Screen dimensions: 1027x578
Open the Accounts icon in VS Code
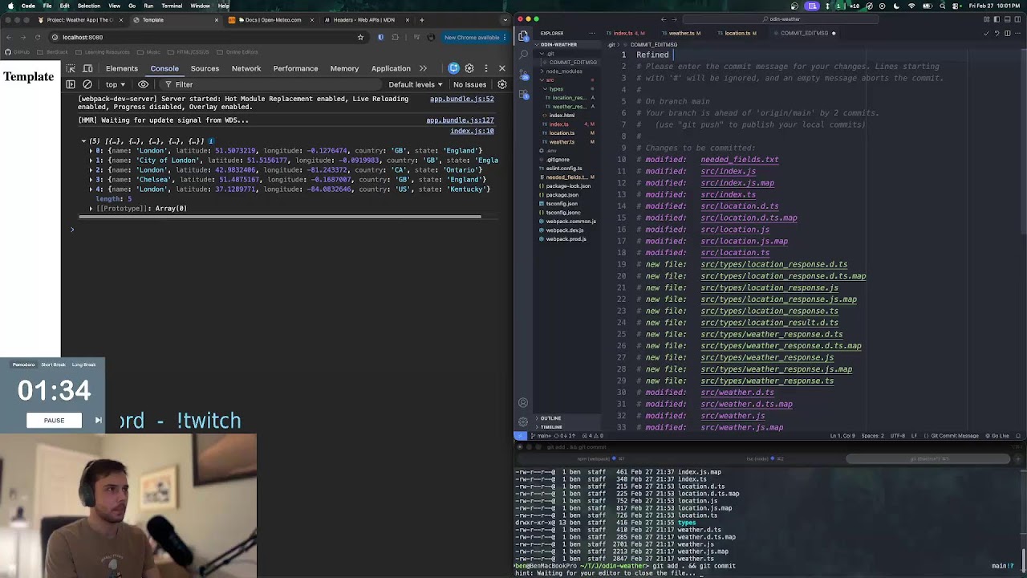523,403
